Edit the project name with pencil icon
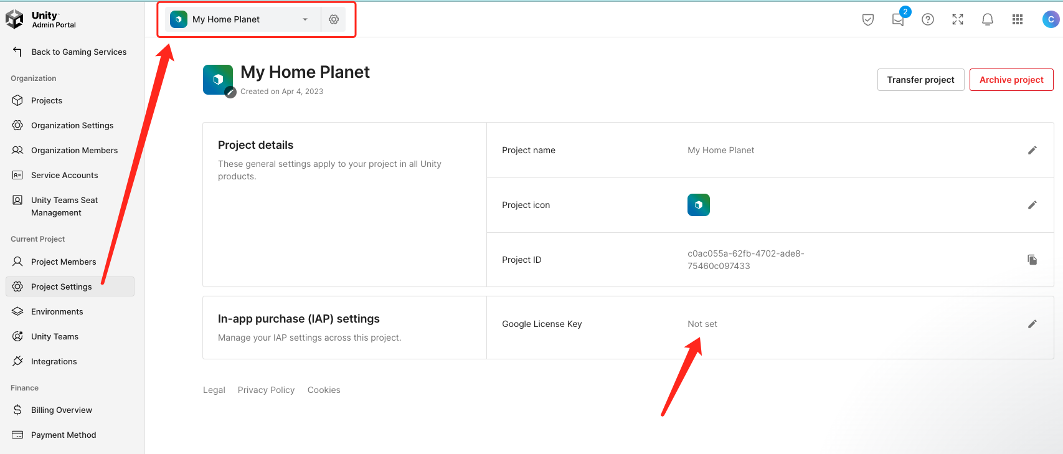Screen dimensions: 1063x454 pyautogui.click(x=1032, y=150)
